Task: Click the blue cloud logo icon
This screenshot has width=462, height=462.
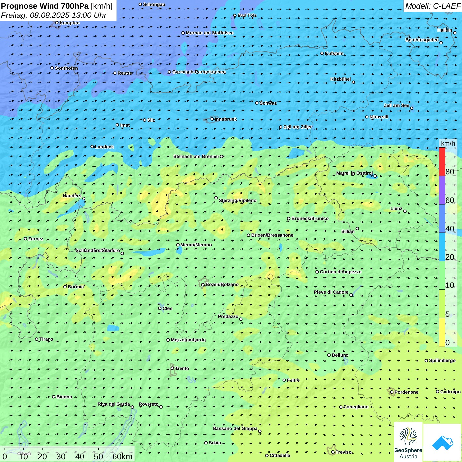Action: pyautogui.click(x=443, y=443)
